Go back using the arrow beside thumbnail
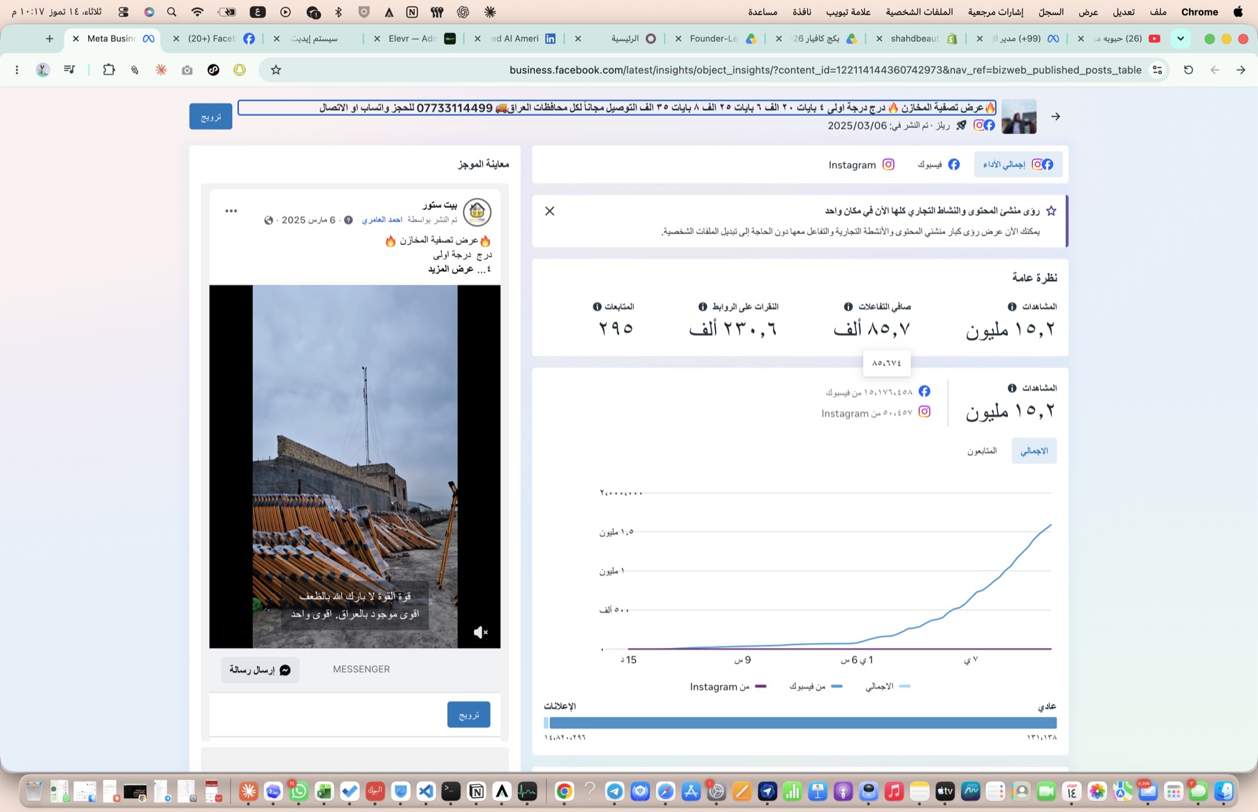Viewport: 1258px width, 812px height. pyautogui.click(x=1055, y=117)
